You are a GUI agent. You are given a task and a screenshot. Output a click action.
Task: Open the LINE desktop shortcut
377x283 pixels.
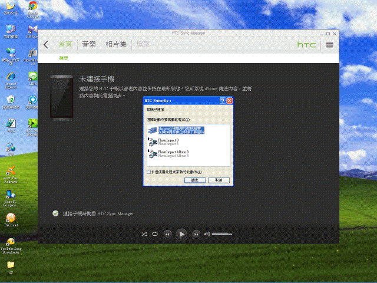coord(33,78)
